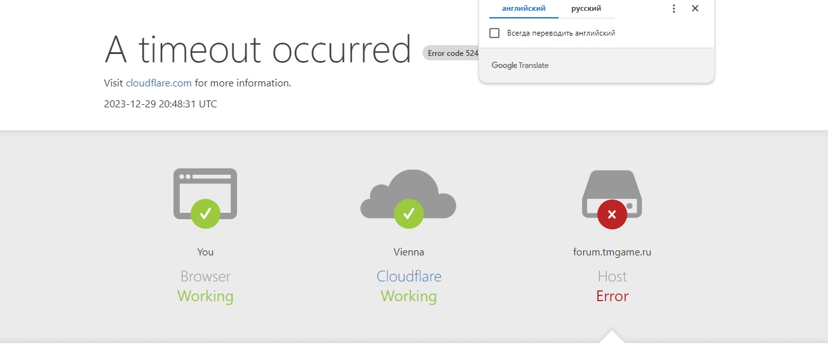Open the three-dot translate options menu

[x=674, y=9]
